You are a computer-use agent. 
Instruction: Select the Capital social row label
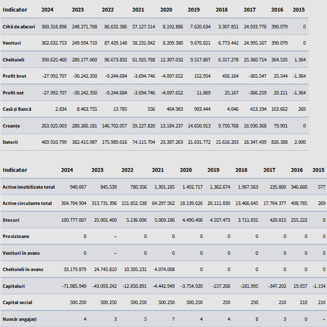(17, 302)
